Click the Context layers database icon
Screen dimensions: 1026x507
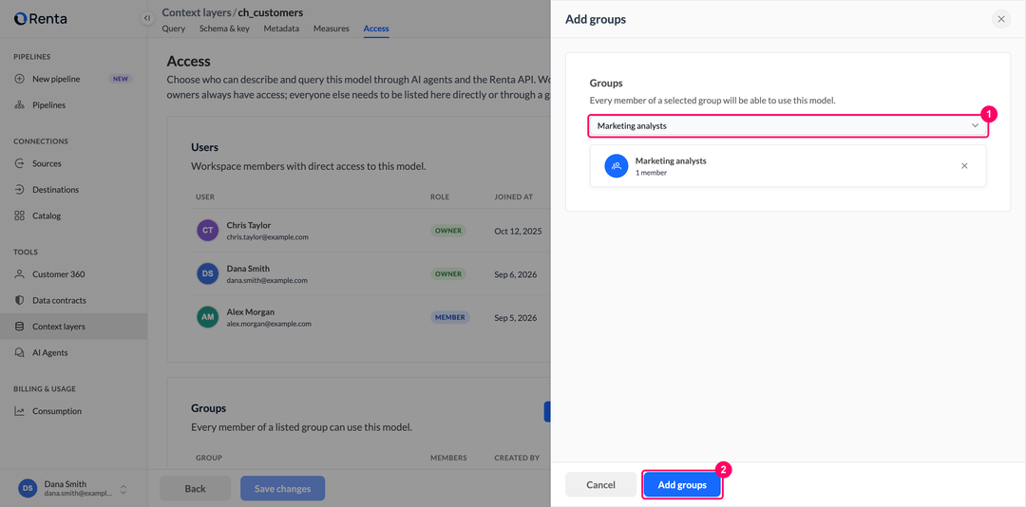[x=20, y=327]
